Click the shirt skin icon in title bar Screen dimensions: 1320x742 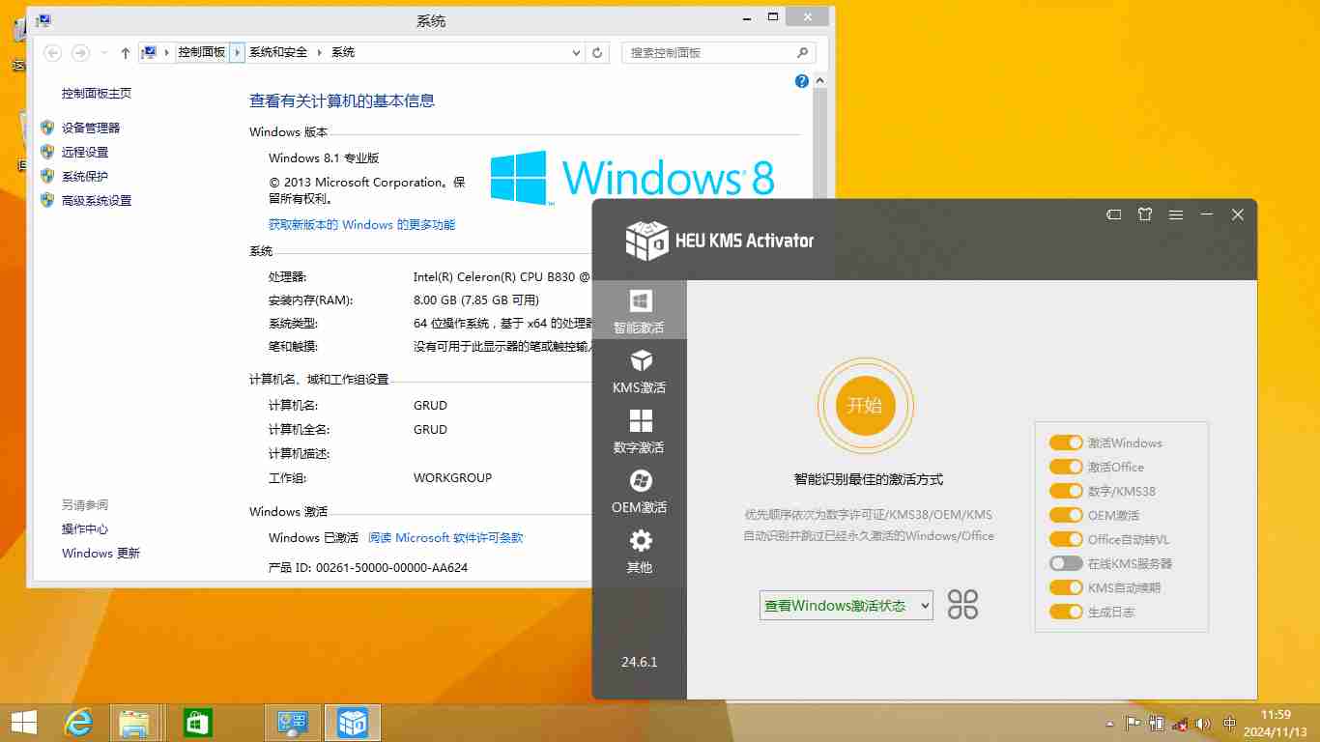click(x=1145, y=214)
